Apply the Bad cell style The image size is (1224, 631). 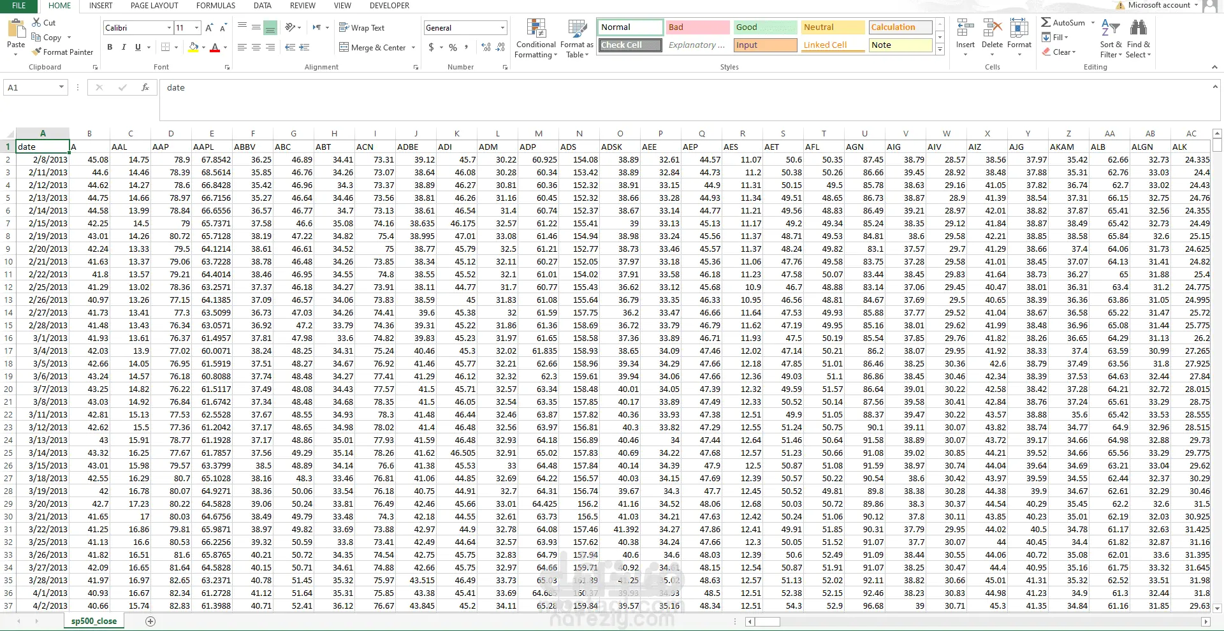coord(698,27)
